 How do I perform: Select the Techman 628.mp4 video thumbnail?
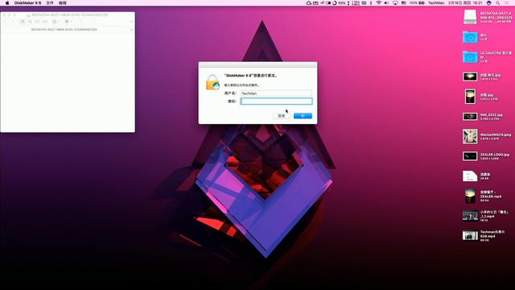click(x=470, y=235)
